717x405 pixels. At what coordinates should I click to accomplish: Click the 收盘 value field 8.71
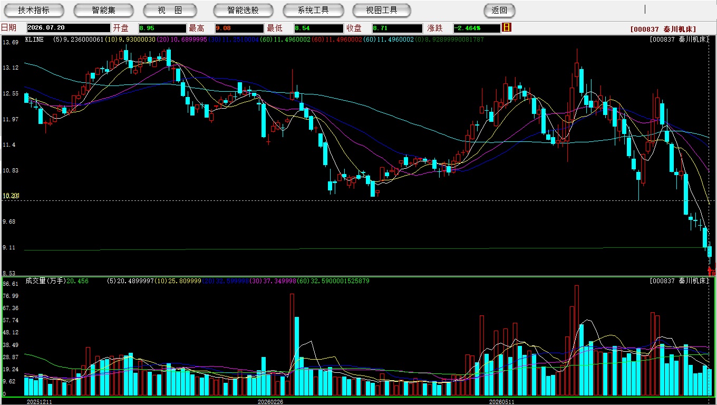[397, 28]
